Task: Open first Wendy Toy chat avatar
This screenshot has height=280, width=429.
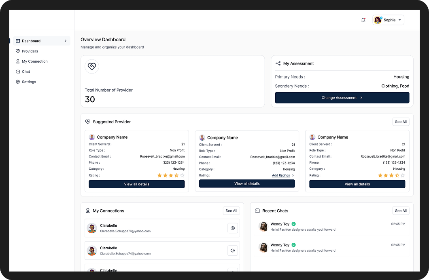Action: point(263,227)
